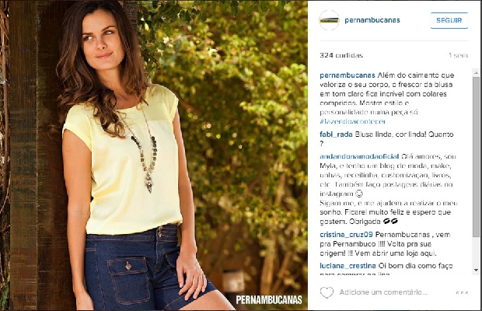Open pernambucanas username in header
The width and height of the screenshot is (482, 311).
[372, 20]
